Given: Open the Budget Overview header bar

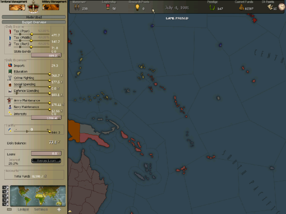Looking at the screenshot, I should (x=34, y=22).
